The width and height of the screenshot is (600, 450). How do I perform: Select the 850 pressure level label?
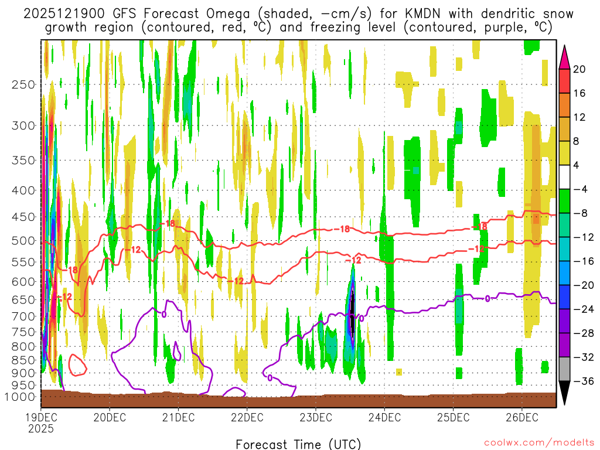click(x=23, y=360)
